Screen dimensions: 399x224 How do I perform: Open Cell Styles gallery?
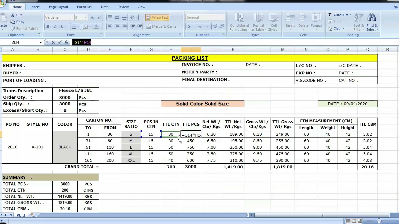tap(274, 22)
